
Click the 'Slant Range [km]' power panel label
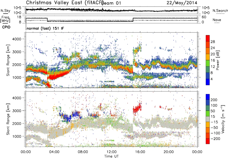(x=8, y=60)
